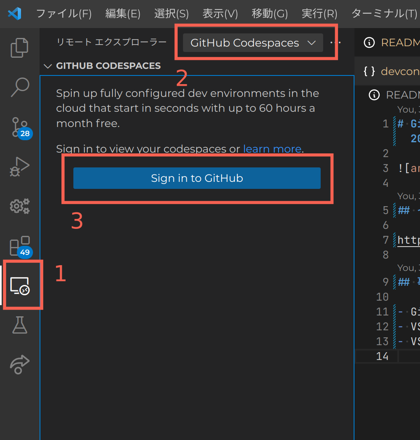
Task: Open the ターミナル(T) menu
Action: tap(384, 14)
